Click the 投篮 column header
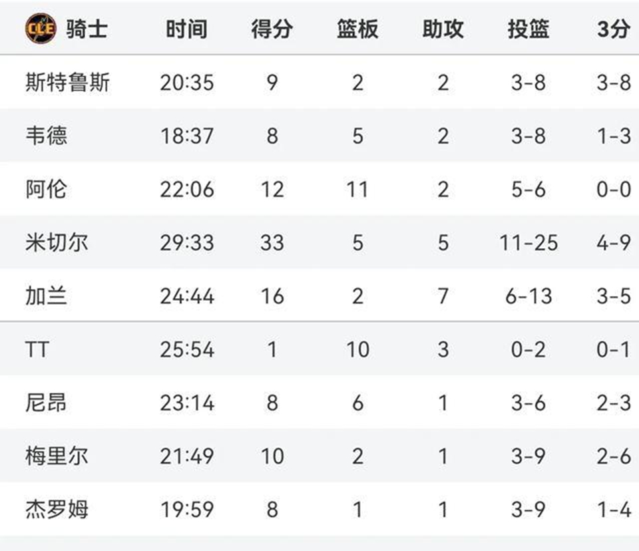 tap(529, 29)
